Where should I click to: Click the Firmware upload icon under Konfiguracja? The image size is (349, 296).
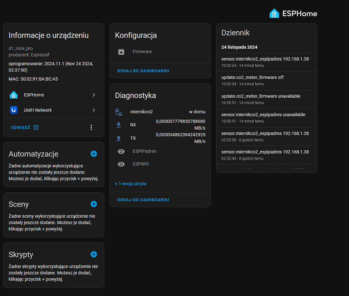(121, 52)
